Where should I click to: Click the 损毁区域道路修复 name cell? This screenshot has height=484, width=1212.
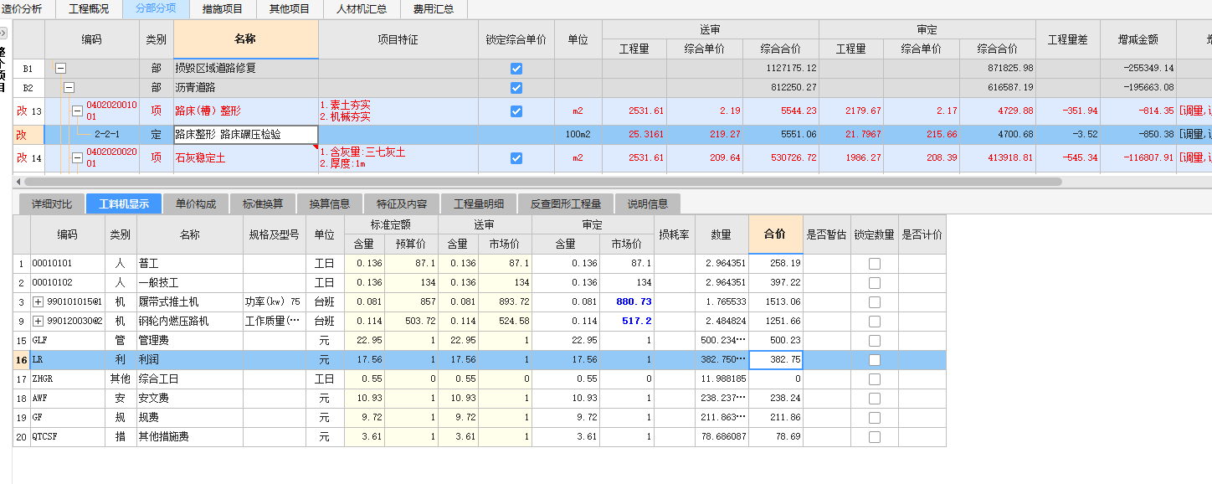click(x=246, y=69)
